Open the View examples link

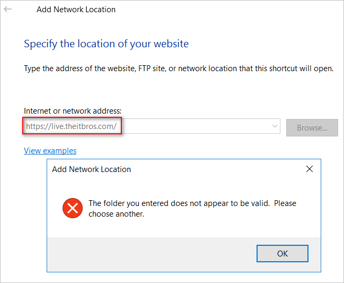coord(50,151)
